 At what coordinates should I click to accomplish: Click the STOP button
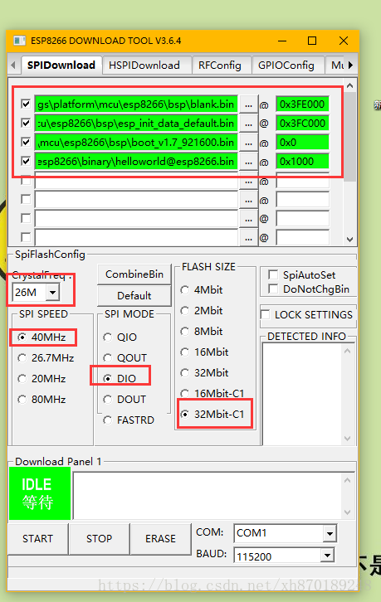[x=99, y=539]
